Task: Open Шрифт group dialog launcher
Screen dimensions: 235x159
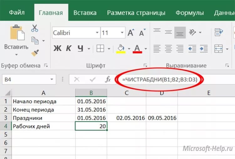Action: click(145, 65)
